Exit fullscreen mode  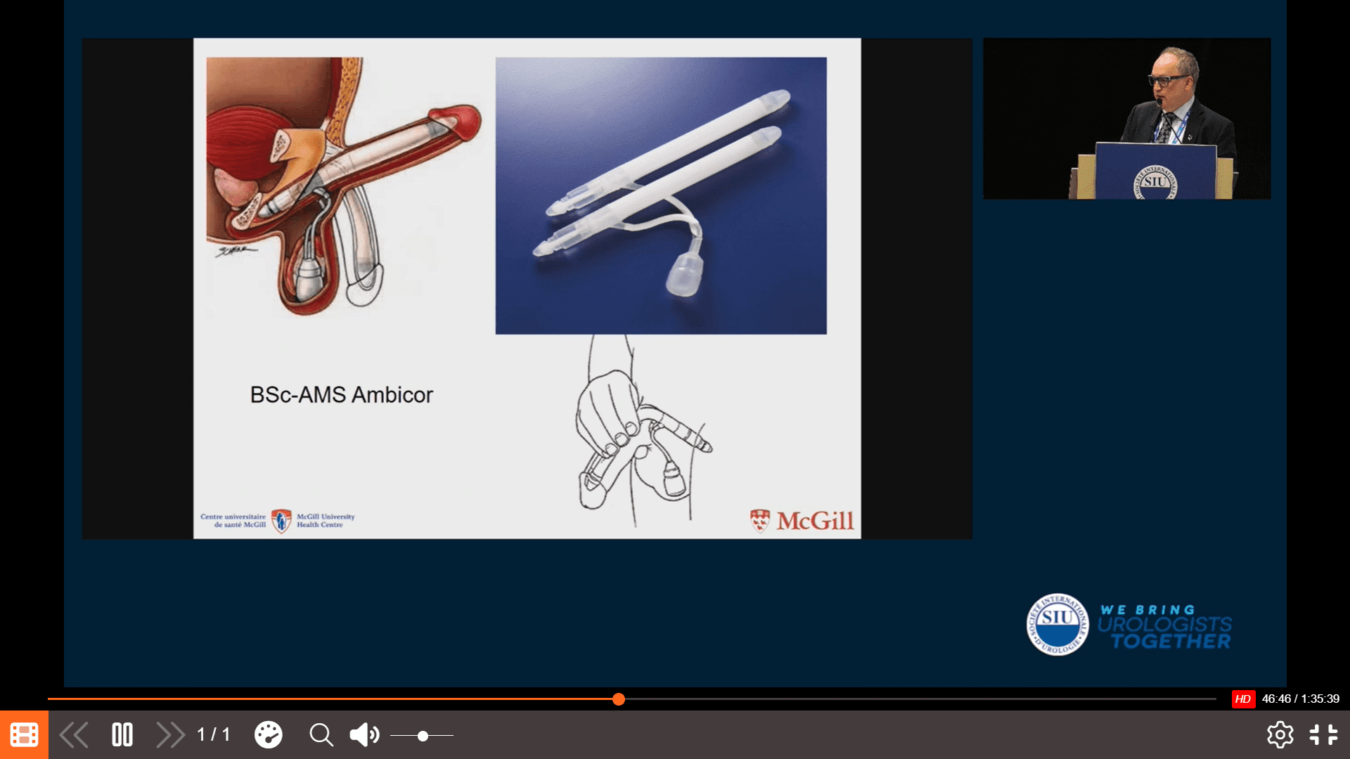[x=1323, y=735]
